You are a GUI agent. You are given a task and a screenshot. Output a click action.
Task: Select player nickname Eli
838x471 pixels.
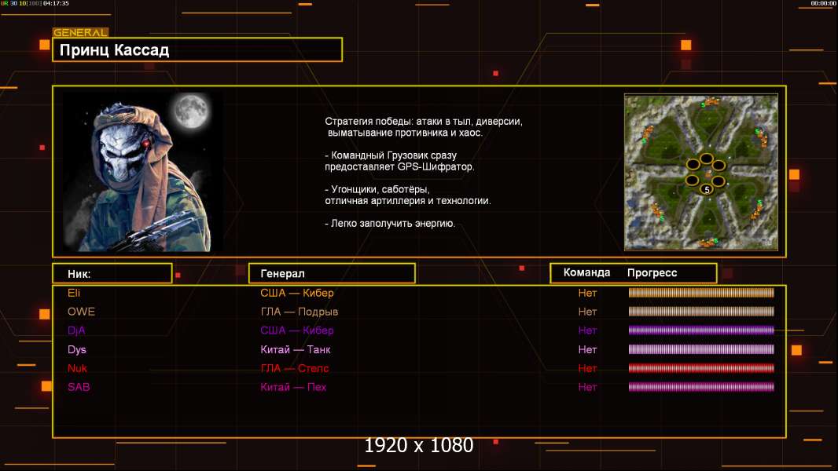click(74, 293)
